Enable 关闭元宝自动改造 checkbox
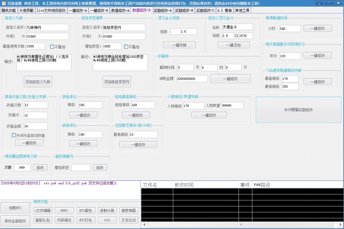Image resolution: width=344 pixels, height=229 pixels. pyautogui.click(x=14, y=135)
